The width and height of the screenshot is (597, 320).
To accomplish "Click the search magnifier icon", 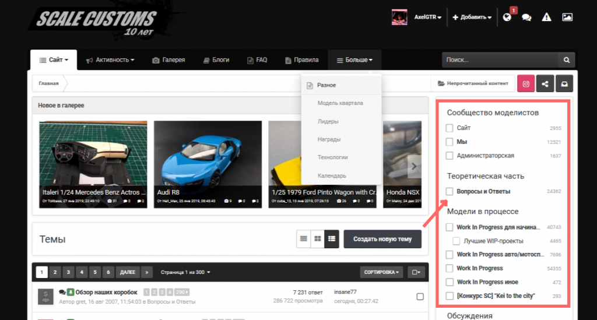I will tap(566, 60).
